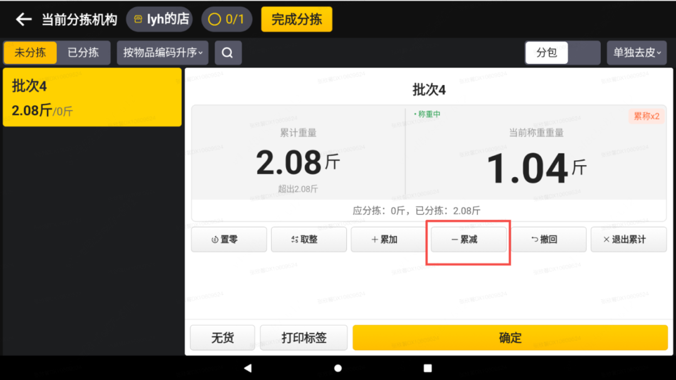Tap the 累称x2 badge
676x380 pixels.
(x=646, y=116)
